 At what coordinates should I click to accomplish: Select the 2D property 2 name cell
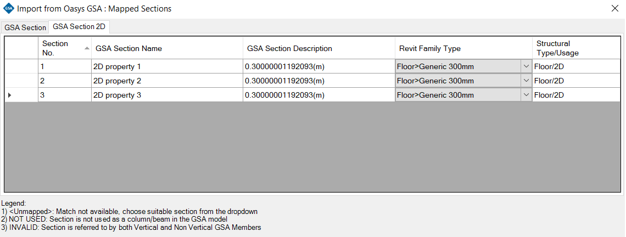coord(167,81)
